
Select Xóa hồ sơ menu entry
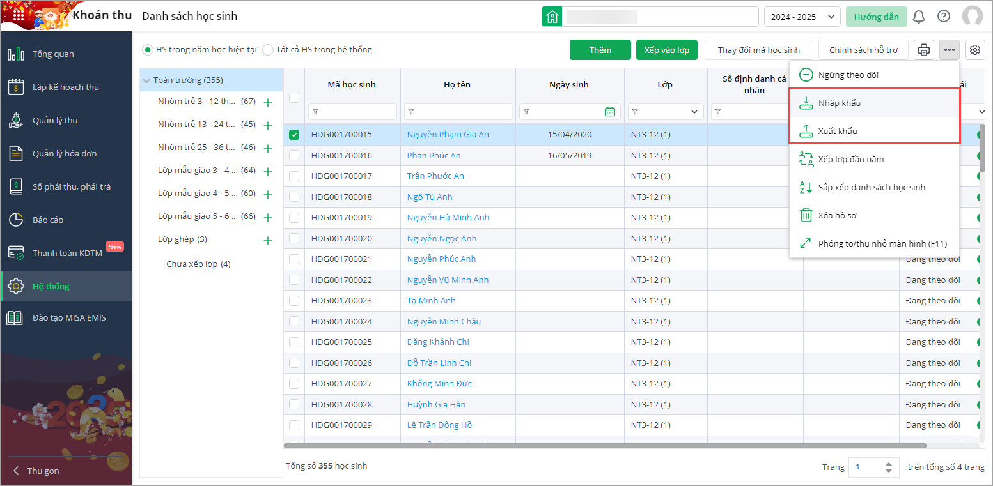[x=837, y=215]
